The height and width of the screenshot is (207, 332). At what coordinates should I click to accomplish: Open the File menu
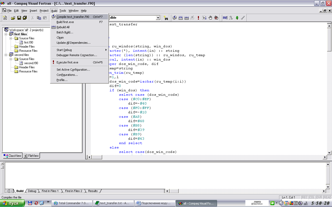(x=9, y=11)
